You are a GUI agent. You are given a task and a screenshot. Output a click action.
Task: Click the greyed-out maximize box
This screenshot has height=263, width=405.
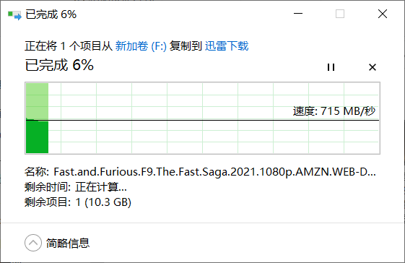pos(340,14)
